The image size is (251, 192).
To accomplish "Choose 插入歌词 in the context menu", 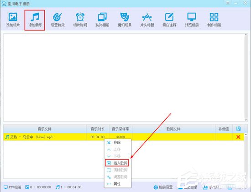I will pyautogui.click(x=117, y=163).
